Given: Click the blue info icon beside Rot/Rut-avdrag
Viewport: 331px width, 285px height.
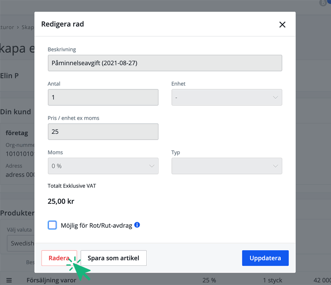Looking at the screenshot, I should click(x=137, y=225).
